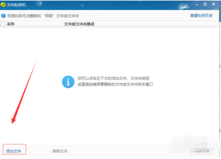Maximize the File Shredder window
Image resolution: width=221 pixels, height=159 pixels.
pyautogui.click(x=205, y=5)
